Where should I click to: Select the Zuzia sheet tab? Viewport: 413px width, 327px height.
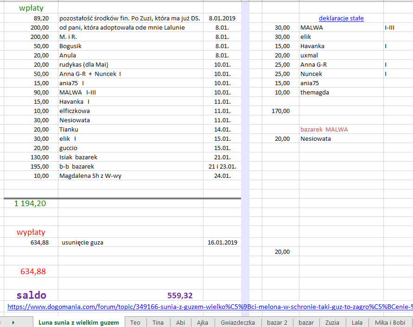pyautogui.click(x=332, y=322)
